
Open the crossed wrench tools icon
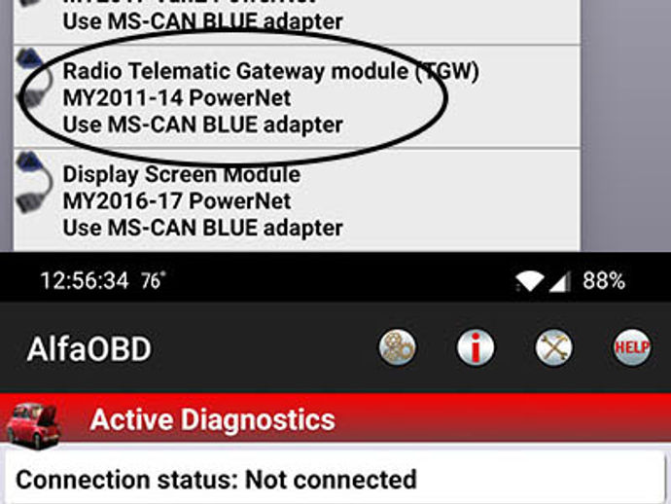553,347
